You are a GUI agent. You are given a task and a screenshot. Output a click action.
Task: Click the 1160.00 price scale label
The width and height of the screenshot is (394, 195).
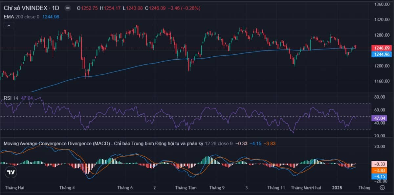pos(382,81)
